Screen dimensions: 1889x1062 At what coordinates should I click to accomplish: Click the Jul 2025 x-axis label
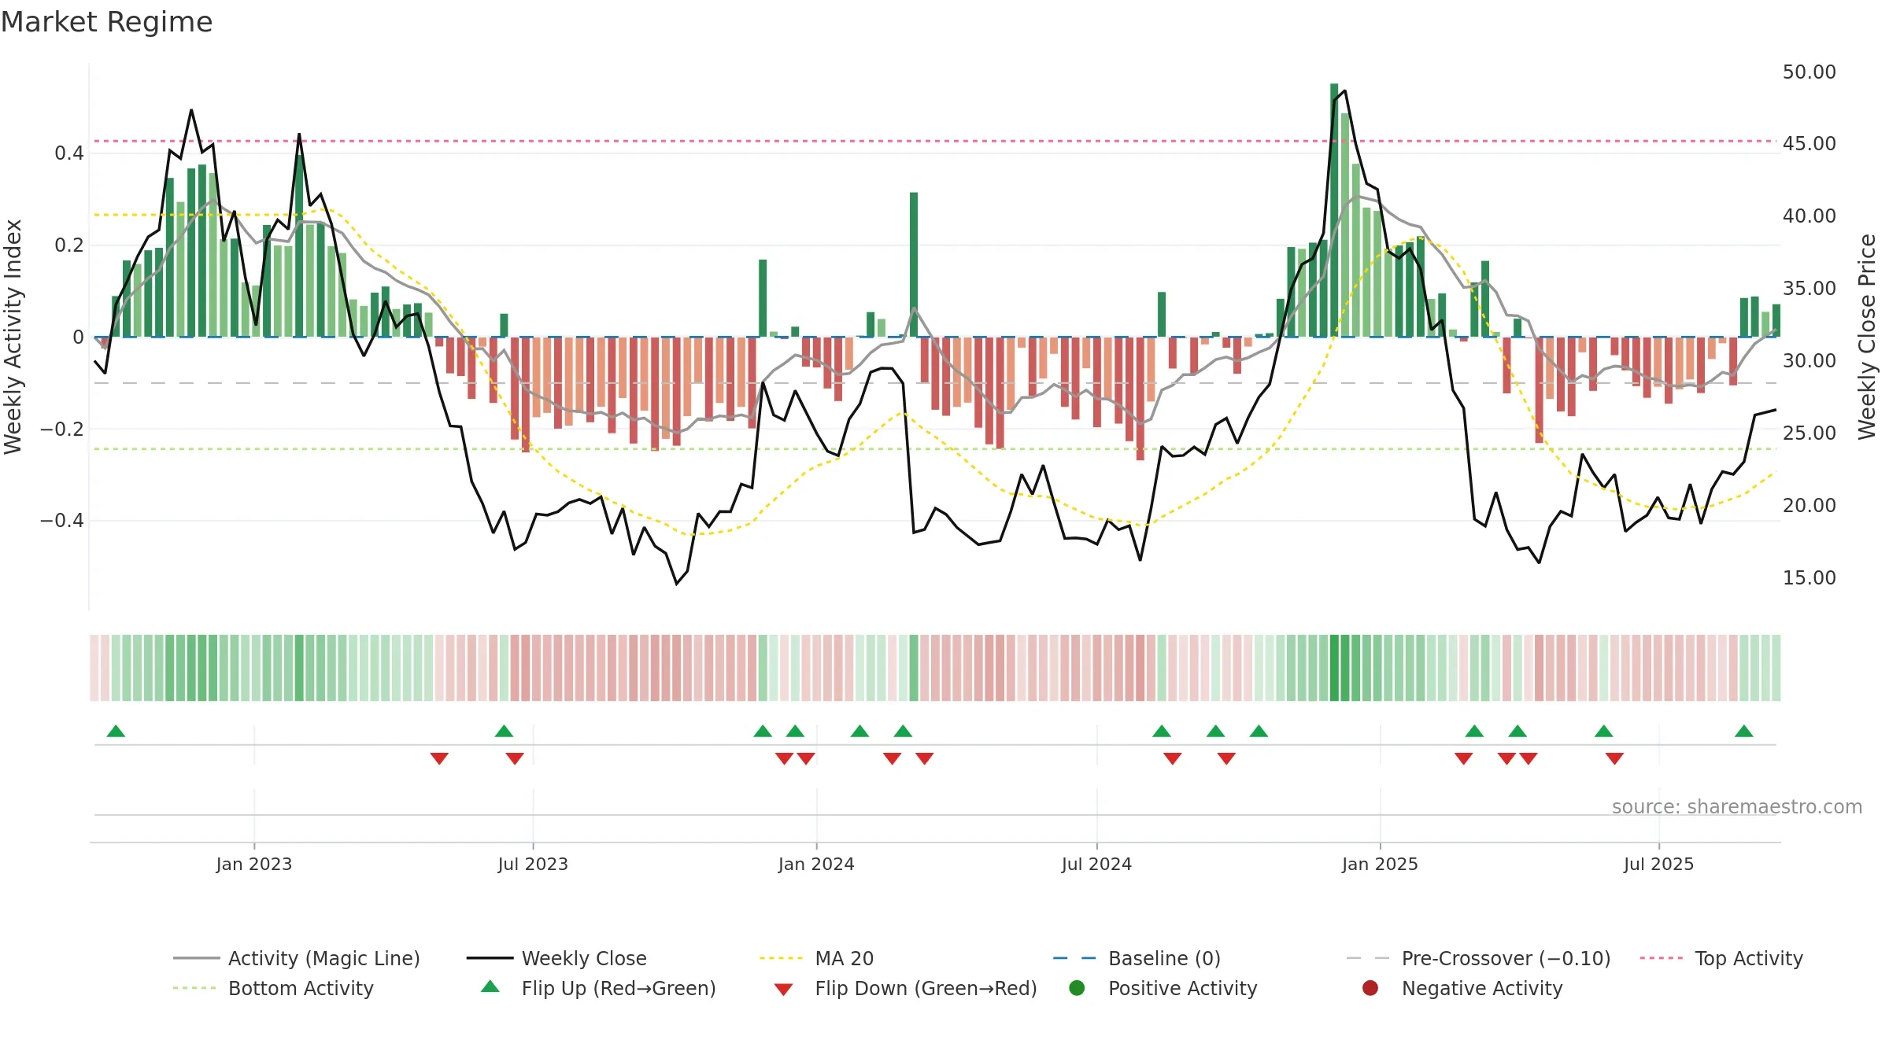click(1658, 864)
